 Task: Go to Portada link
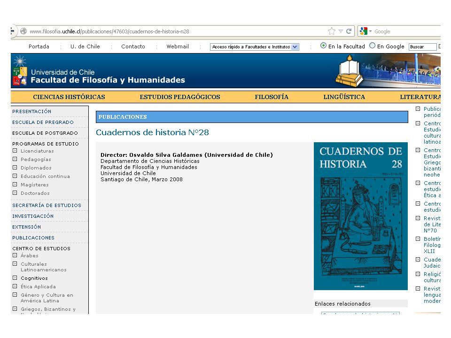pyautogui.click(x=39, y=46)
